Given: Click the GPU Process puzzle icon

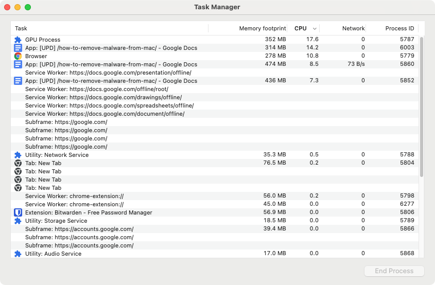Looking at the screenshot, I should click(18, 40).
